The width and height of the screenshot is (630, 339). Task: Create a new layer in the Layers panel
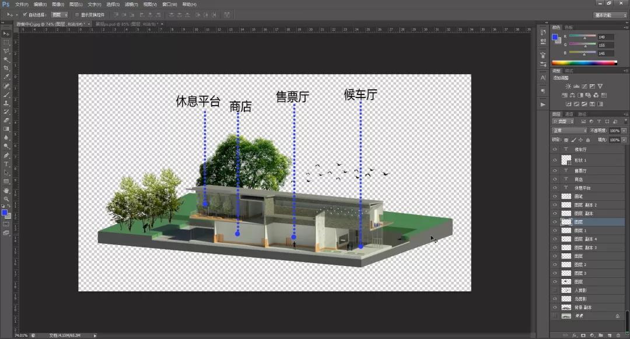[x=610, y=335]
